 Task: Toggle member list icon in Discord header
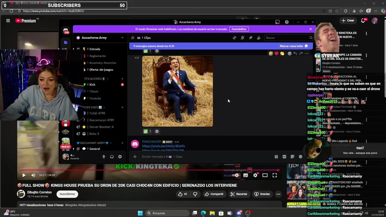pyautogui.click(x=259, y=38)
